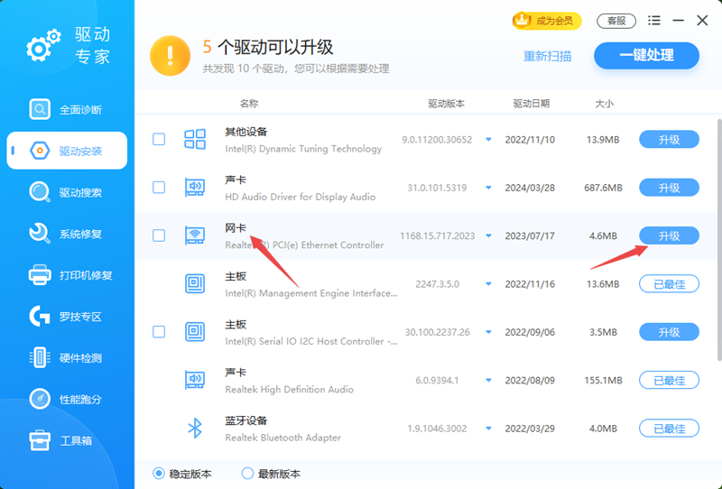The width and height of the screenshot is (722, 489).
Task: Click the 名称 column header
Action: (249, 104)
